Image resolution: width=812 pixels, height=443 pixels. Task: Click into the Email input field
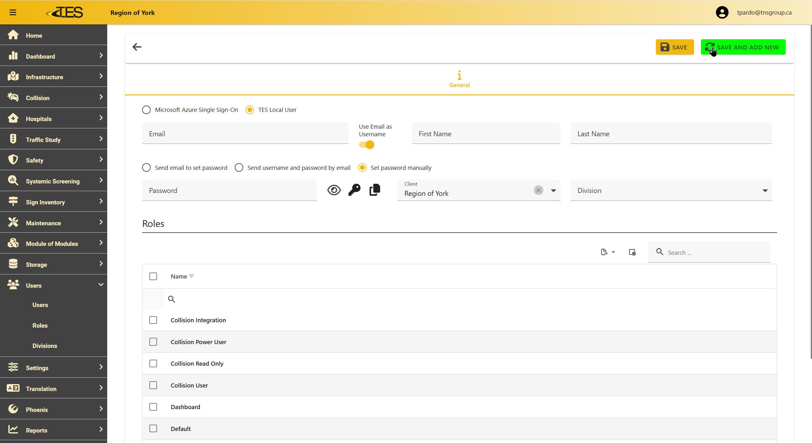pos(245,134)
